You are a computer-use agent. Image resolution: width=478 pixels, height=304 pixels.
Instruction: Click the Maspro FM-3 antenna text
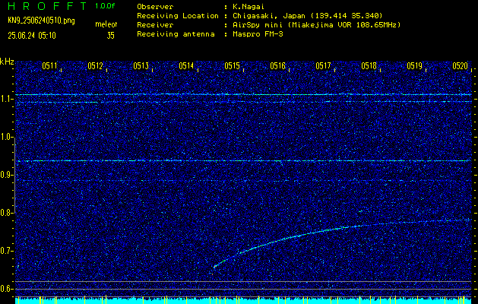[x=258, y=34]
